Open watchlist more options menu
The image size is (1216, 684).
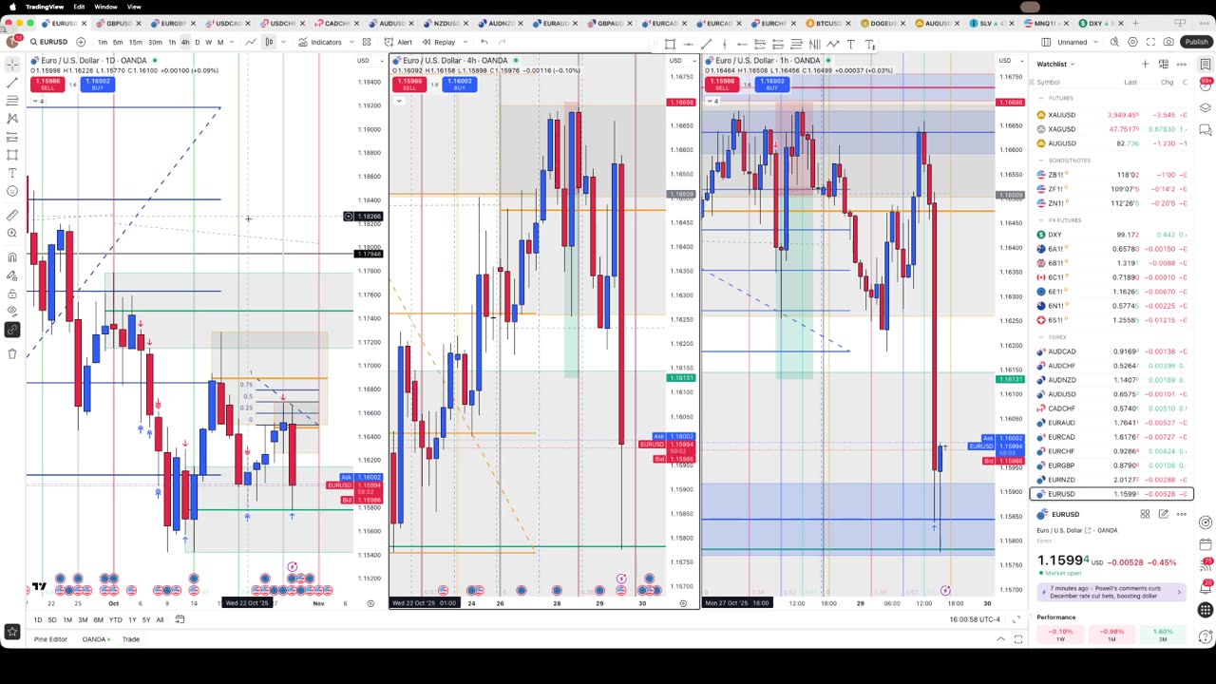(x=1181, y=64)
